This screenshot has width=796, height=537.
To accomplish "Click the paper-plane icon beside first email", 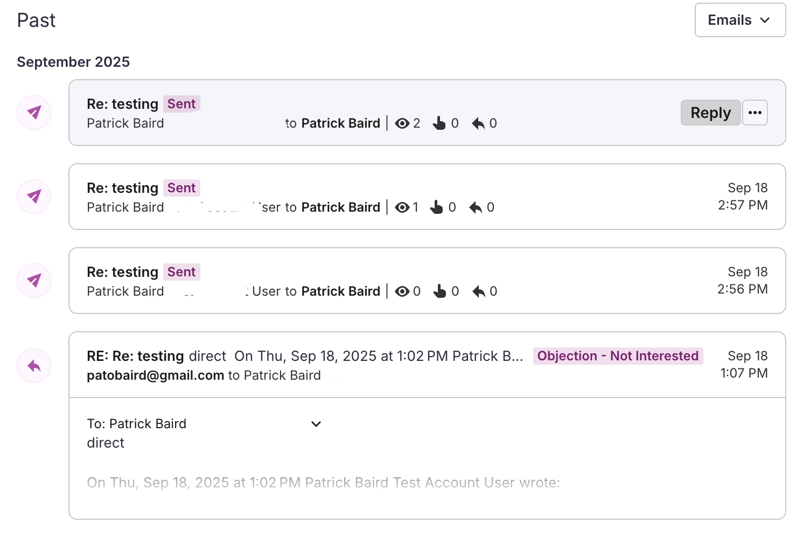I will click(34, 113).
